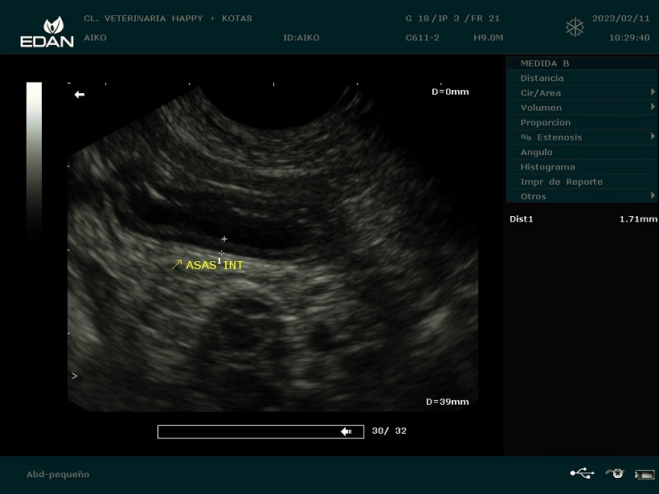Click the Abd-pequeño preset label
Screen dimensions: 659x494
click(58, 474)
